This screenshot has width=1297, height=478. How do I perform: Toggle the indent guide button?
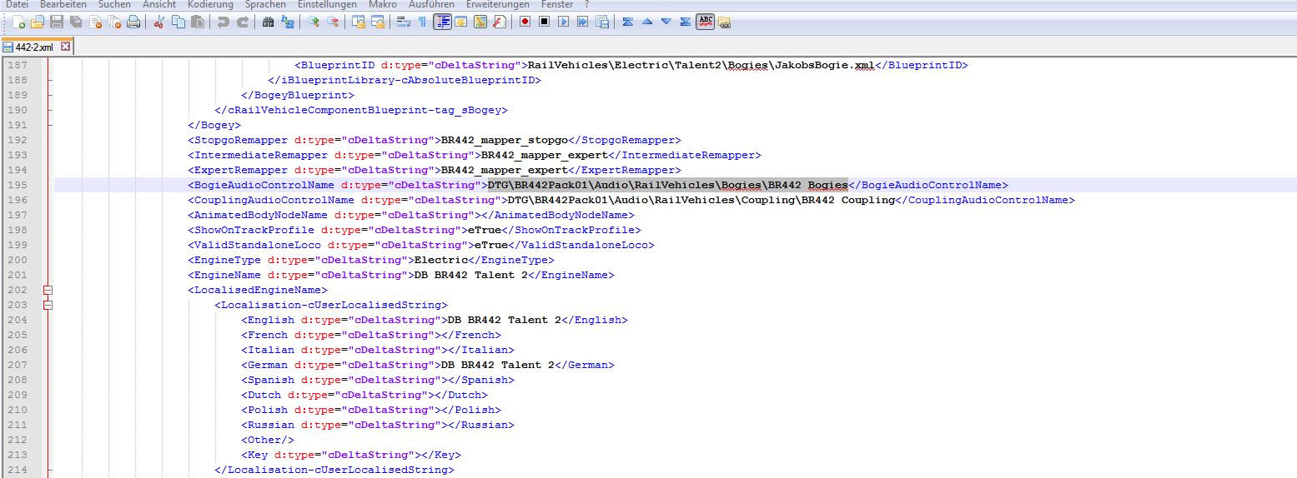(442, 22)
